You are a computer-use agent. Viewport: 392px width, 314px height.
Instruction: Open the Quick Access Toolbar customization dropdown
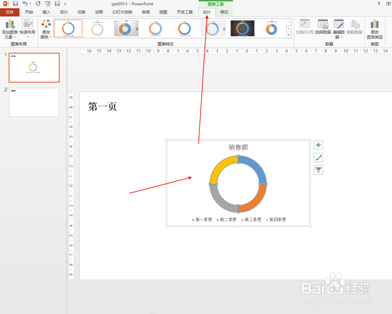(x=66, y=4)
